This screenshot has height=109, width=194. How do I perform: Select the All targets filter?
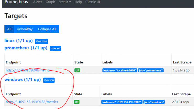coord(9,29)
